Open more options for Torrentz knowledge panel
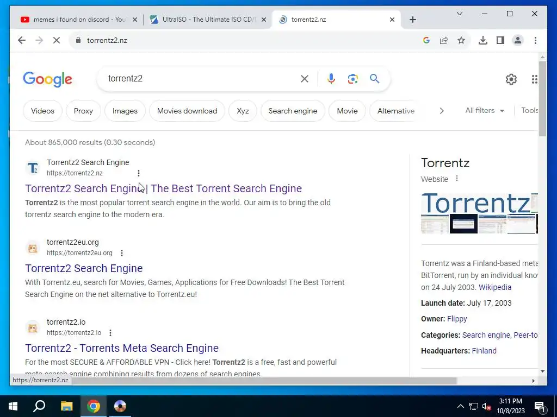Image resolution: width=557 pixels, height=417 pixels. click(x=457, y=178)
